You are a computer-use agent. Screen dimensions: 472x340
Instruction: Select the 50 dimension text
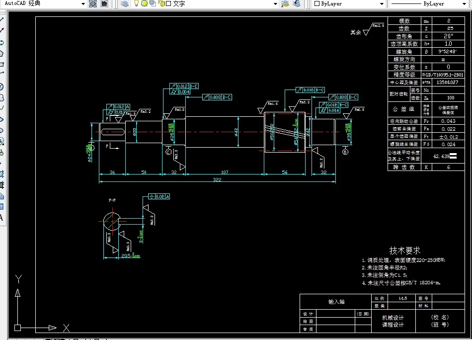coord(144,172)
